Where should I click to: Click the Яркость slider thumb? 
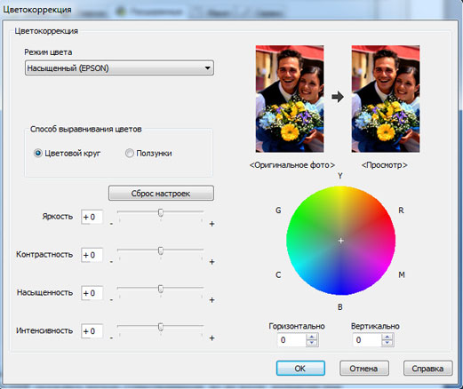point(161,212)
